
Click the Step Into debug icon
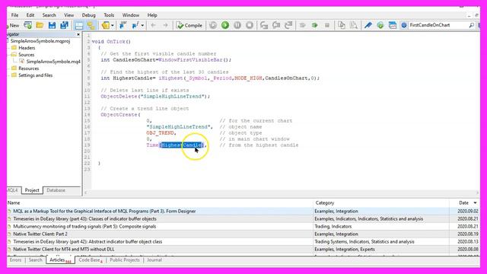click(x=264, y=25)
